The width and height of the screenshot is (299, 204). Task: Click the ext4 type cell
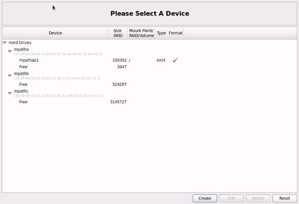(161, 60)
